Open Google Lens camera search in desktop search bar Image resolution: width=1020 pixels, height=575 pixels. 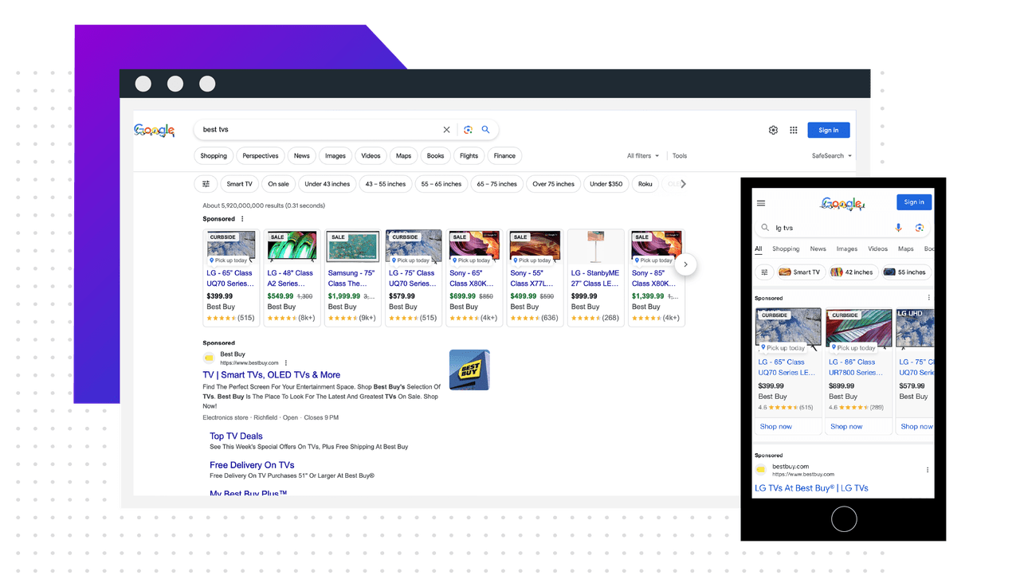tap(468, 130)
